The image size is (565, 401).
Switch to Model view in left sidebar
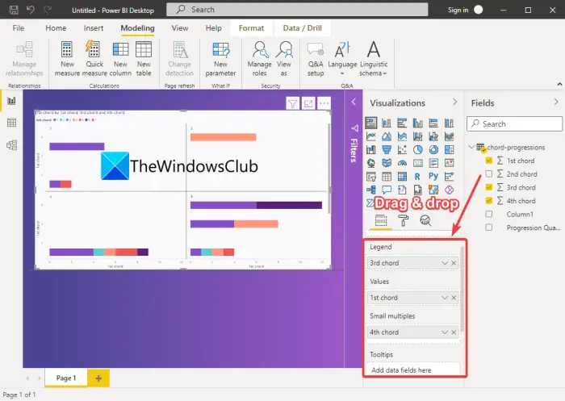point(11,145)
